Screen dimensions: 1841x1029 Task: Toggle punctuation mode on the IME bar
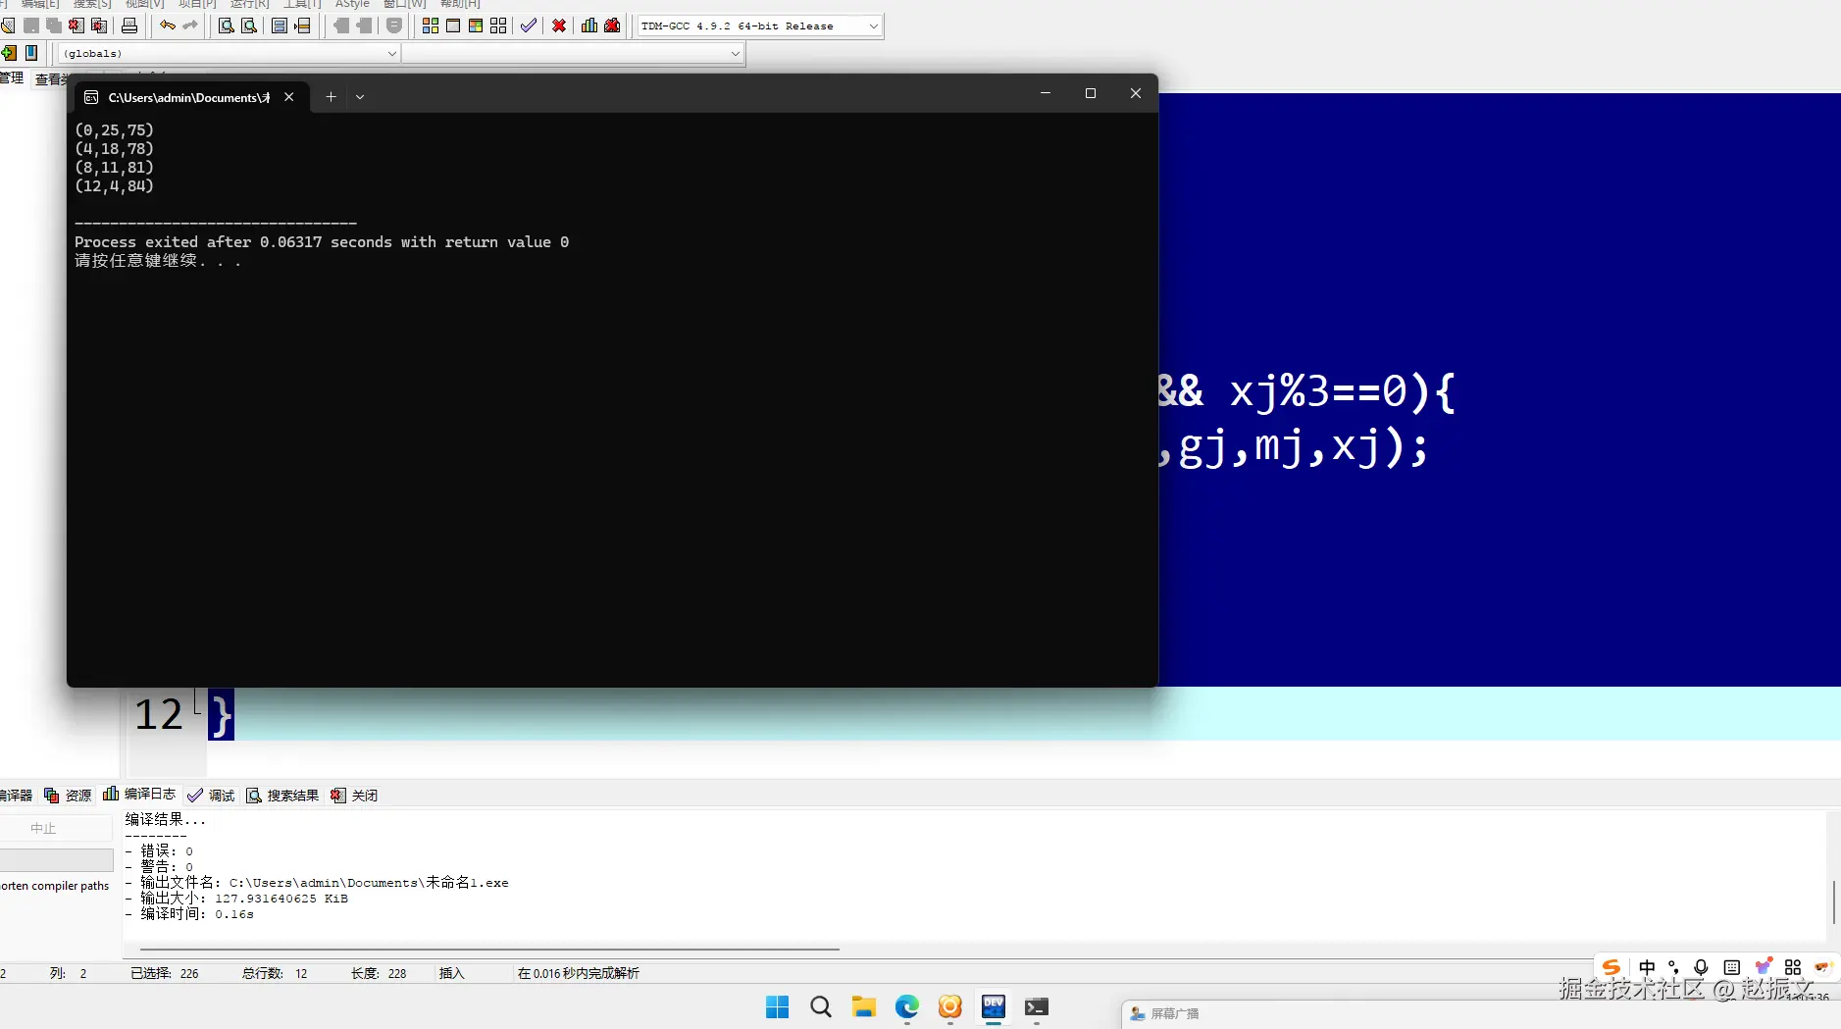coord(1673,967)
